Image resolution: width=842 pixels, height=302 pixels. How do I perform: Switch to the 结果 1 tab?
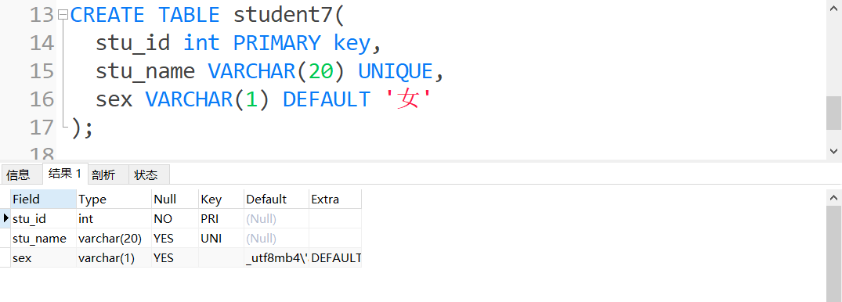pos(65,174)
